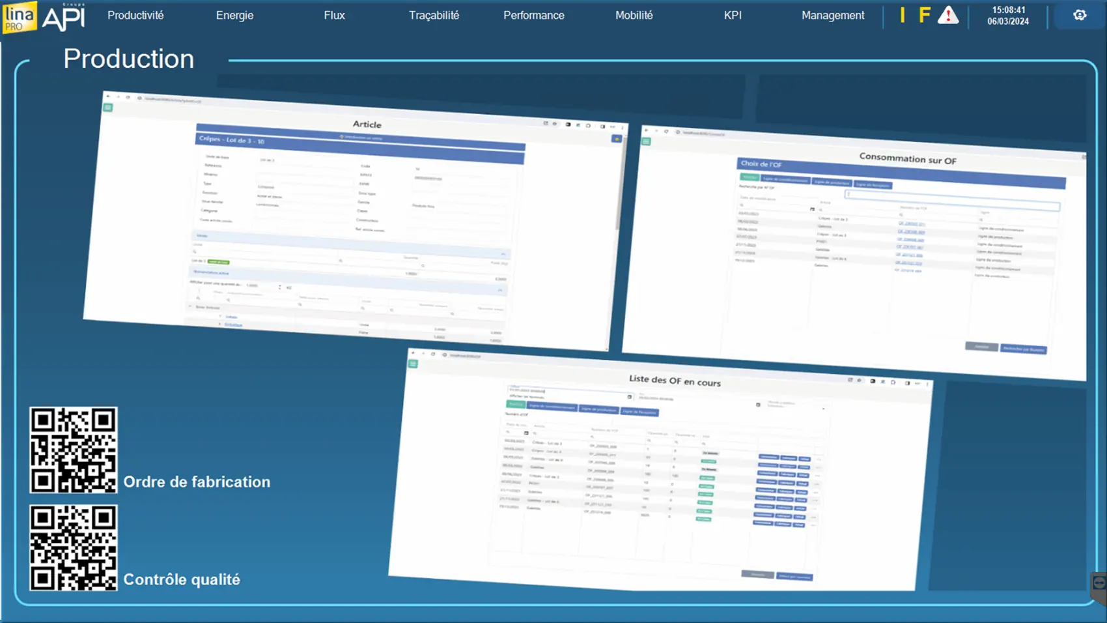This screenshot has width=1107, height=623.
Task: Open the Productivité menu
Action: click(135, 15)
